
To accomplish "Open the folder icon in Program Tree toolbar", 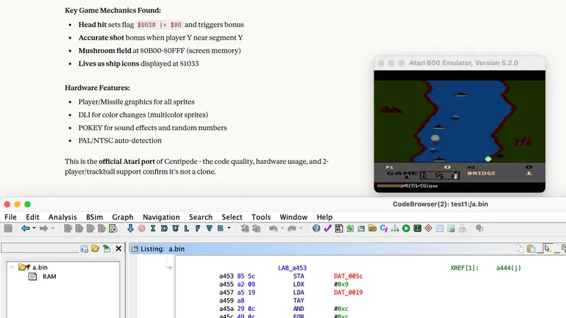I will pyautogui.click(x=96, y=249).
